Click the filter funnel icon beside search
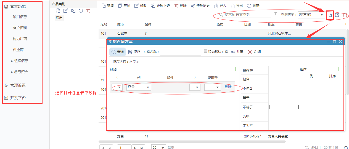This screenshot has width=349, height=149. (x=276, y=14)
